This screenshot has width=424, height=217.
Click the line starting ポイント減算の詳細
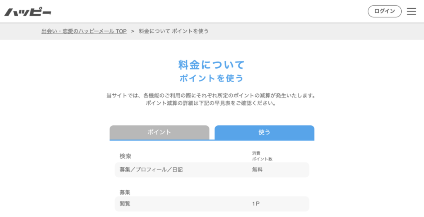212,103
